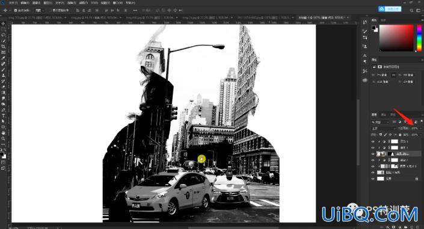Click the background layer white thumbnail
Viewport: 424px width, 229px height.
point(381,179)
